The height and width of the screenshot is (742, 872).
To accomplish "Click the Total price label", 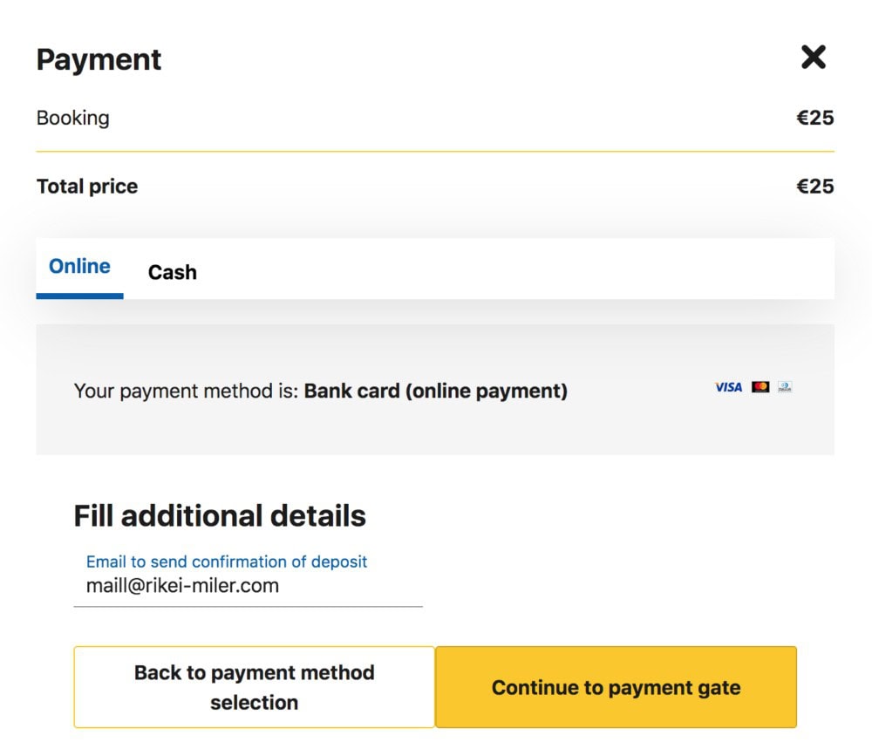I will point(87,187).
